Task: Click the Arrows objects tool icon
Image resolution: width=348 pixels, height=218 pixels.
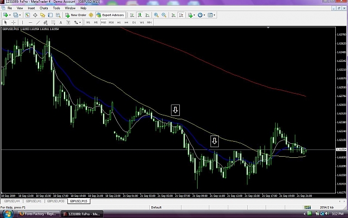Action: pyautogui.click(x=76, y=22)
